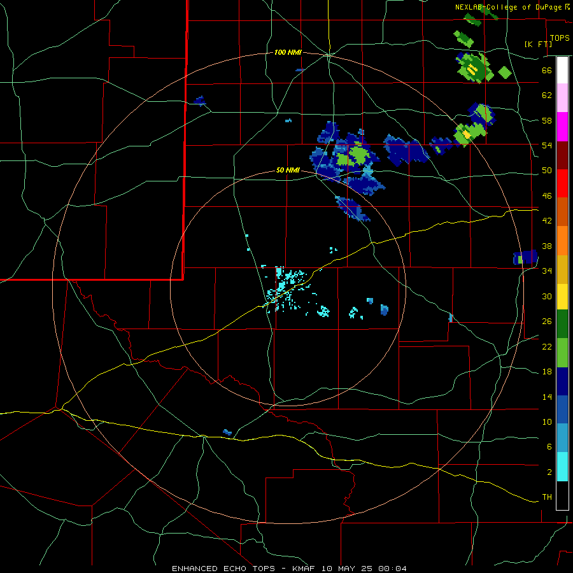This screenshot has height=573, width=573.
Task: Click the magenta legend swatch
Action: point(562,127)
